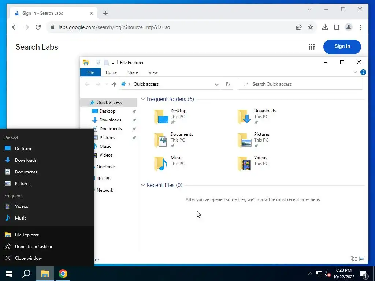375x281 pixels.
Task: Select Downloads in navigation pane
Action: click(110, 120)
